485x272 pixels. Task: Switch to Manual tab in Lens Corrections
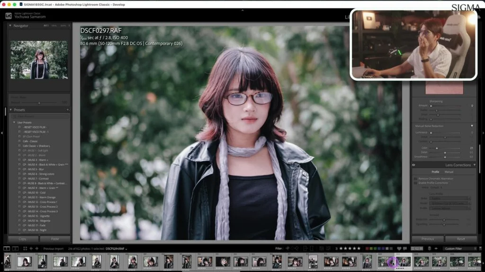tap(449, 172)
